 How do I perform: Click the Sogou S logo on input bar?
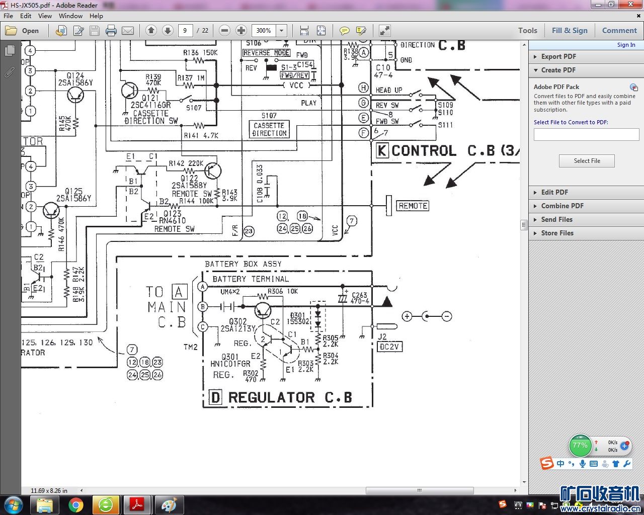pyautogui.click(x=547, y=463)
